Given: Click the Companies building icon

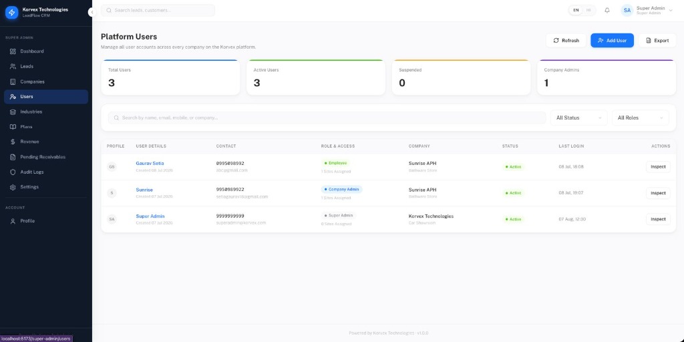Looking at the screenshot, I should tap(13, 81).
